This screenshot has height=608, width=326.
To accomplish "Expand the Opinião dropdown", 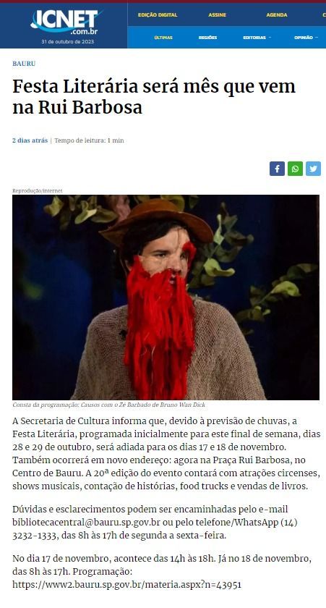I will [x=306, y=38].
